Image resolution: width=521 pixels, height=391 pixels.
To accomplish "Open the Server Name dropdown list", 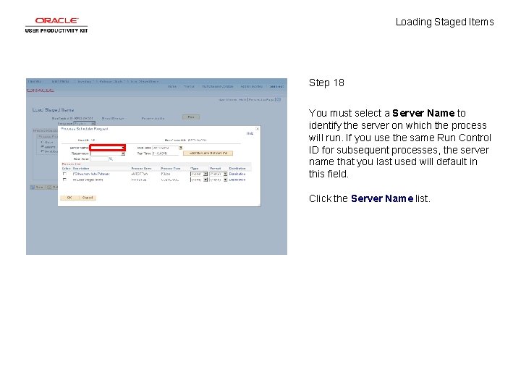I will [x=107, y=148].
